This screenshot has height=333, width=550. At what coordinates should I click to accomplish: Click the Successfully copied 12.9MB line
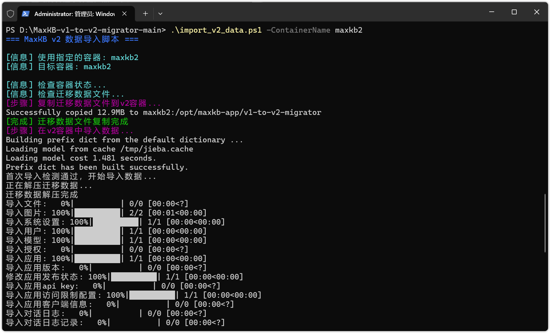pyautogui.click(x=163, y=112)
